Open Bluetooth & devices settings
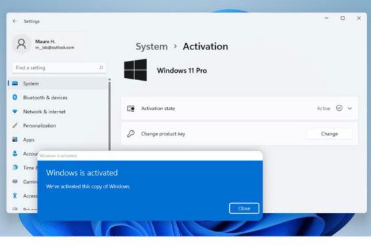 [57, 97]
